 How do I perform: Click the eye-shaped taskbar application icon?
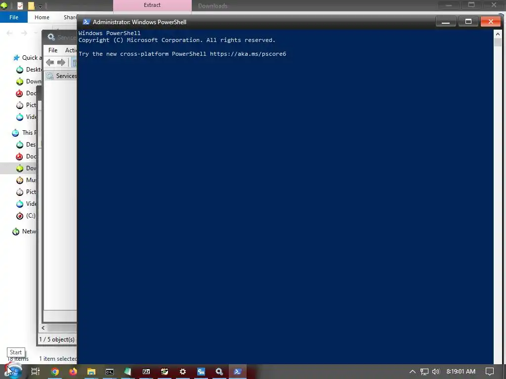pos(165,372)
